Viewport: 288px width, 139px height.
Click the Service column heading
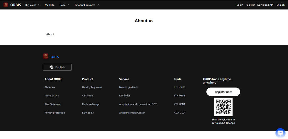124,79
